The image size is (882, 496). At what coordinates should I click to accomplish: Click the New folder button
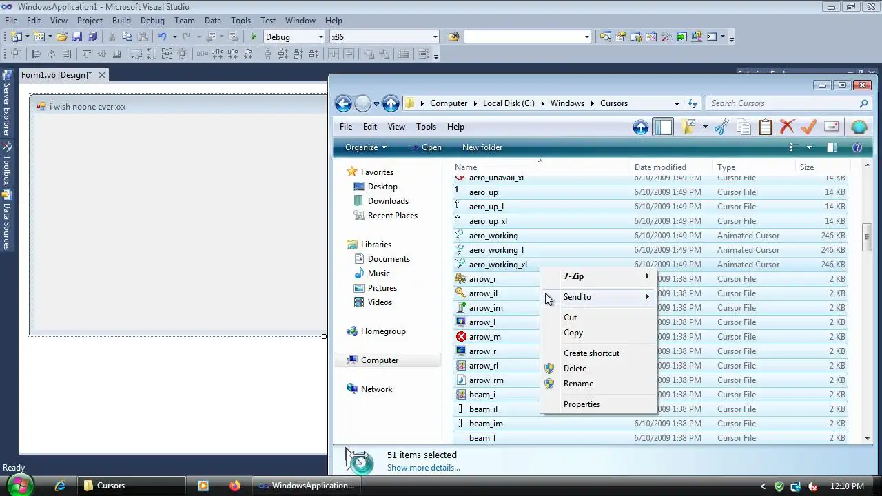click(482, 147)
